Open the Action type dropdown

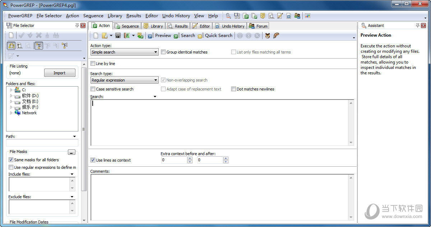(124, 52)
